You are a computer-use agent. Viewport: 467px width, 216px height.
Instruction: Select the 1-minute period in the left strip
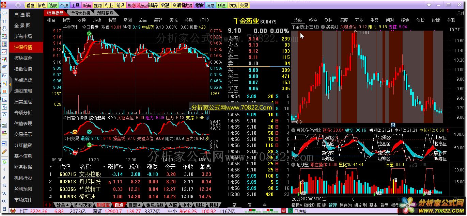click(4, 170)
